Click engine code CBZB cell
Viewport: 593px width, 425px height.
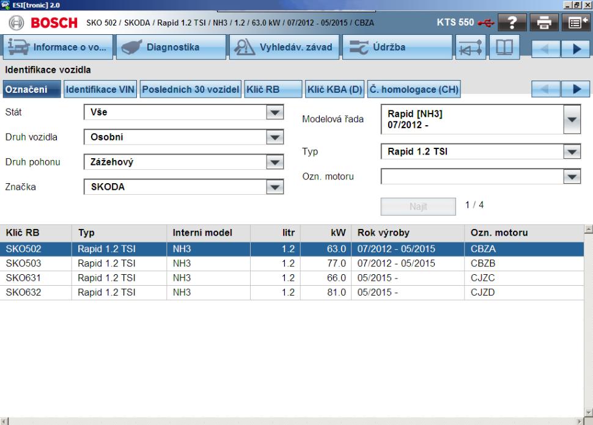click(x=524, y=264)
